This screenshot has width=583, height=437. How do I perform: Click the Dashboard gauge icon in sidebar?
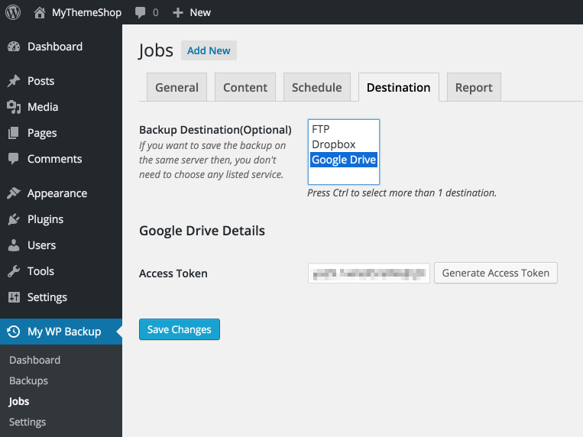[14, 47]
